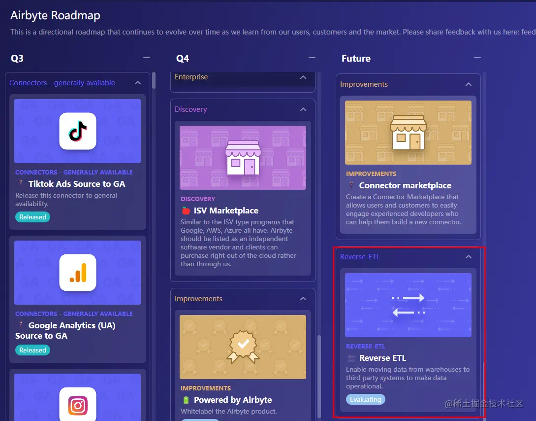Click the Future Improvements group heading
Screen dimensions: 536x421
[x=364, y=84]
